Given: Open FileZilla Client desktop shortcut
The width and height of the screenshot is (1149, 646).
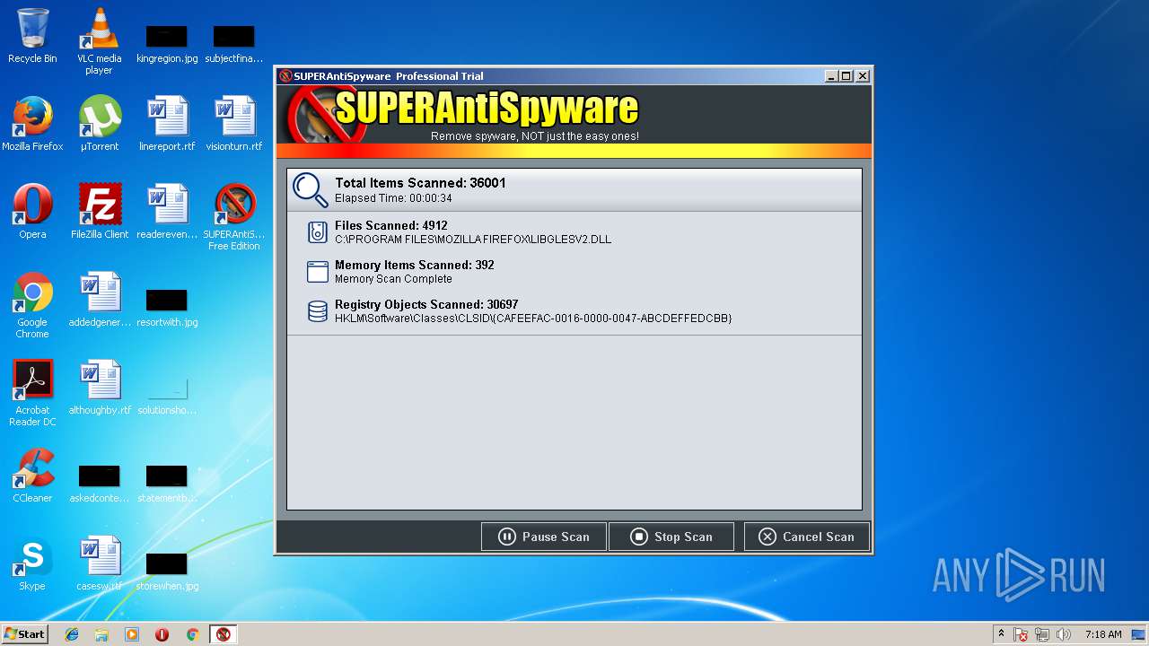Looking at the screenshot, I should [x=100, y=212].
